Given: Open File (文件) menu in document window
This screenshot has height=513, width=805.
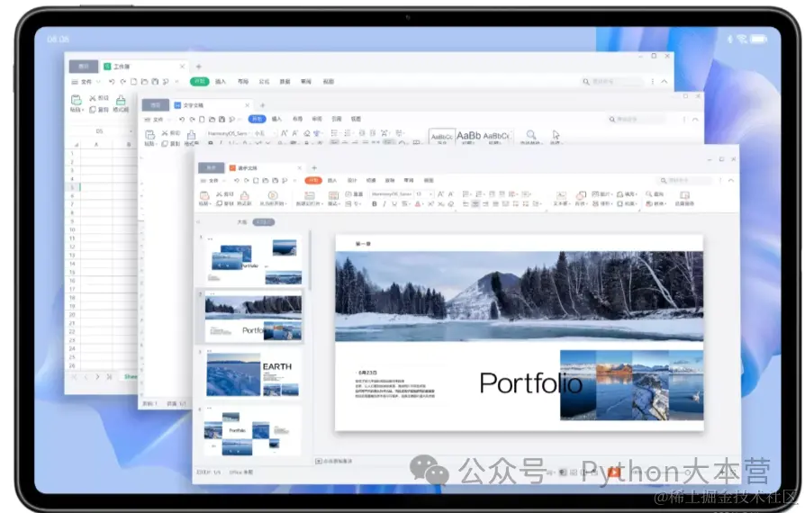Looking at the screenshot, I should click(157, 119).
